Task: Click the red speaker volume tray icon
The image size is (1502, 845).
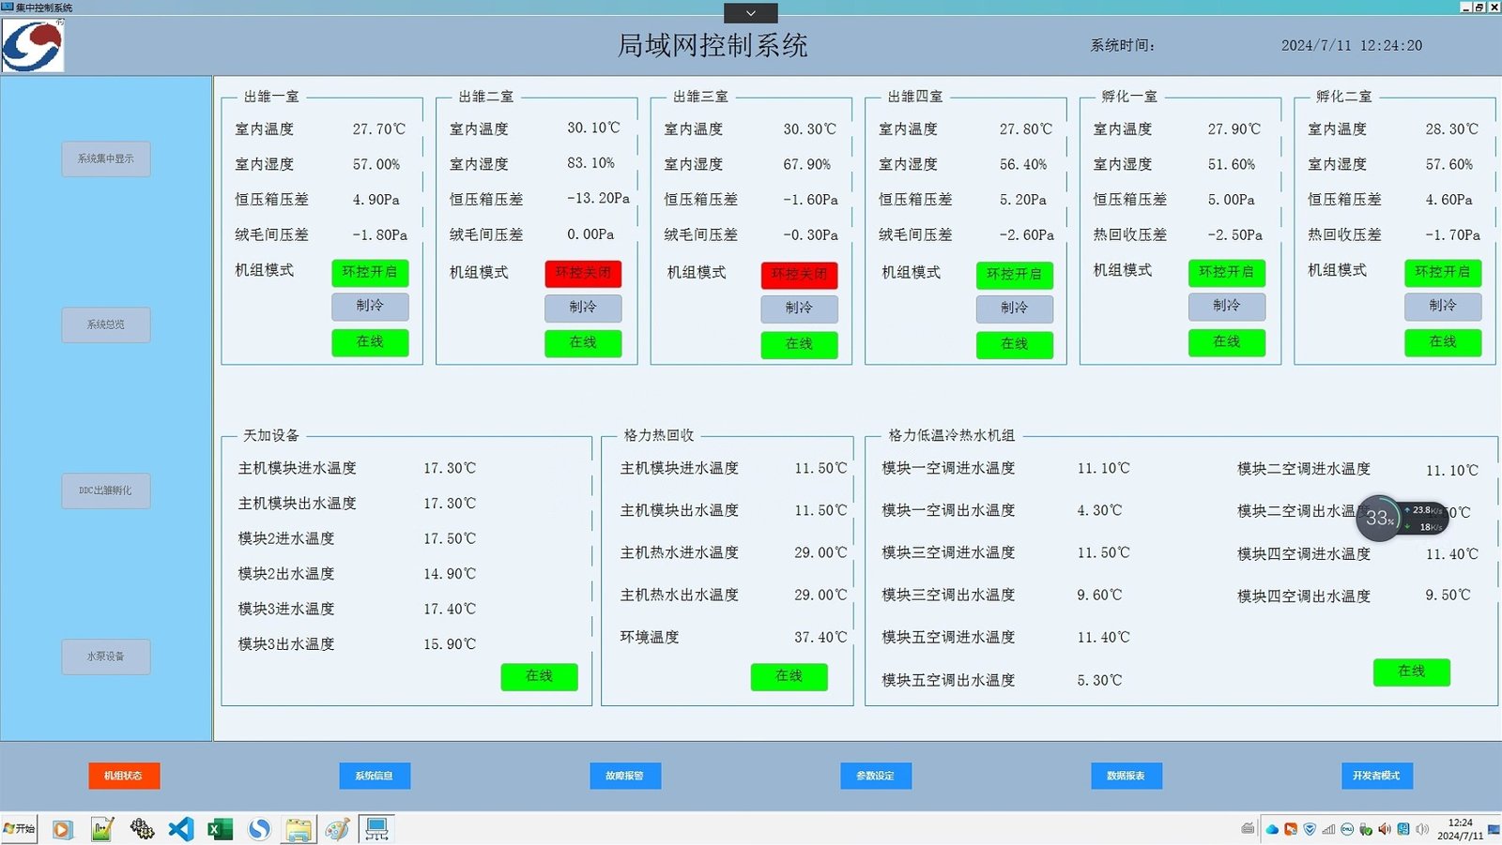Action: (1385, 829)
